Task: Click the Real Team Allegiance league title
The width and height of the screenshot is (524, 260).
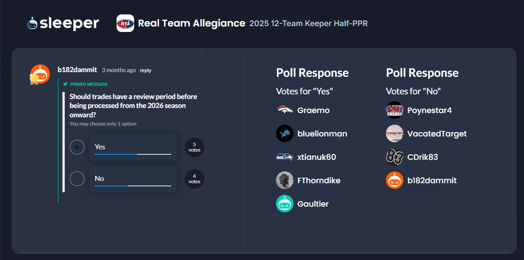Action: (x=191, y=23)
